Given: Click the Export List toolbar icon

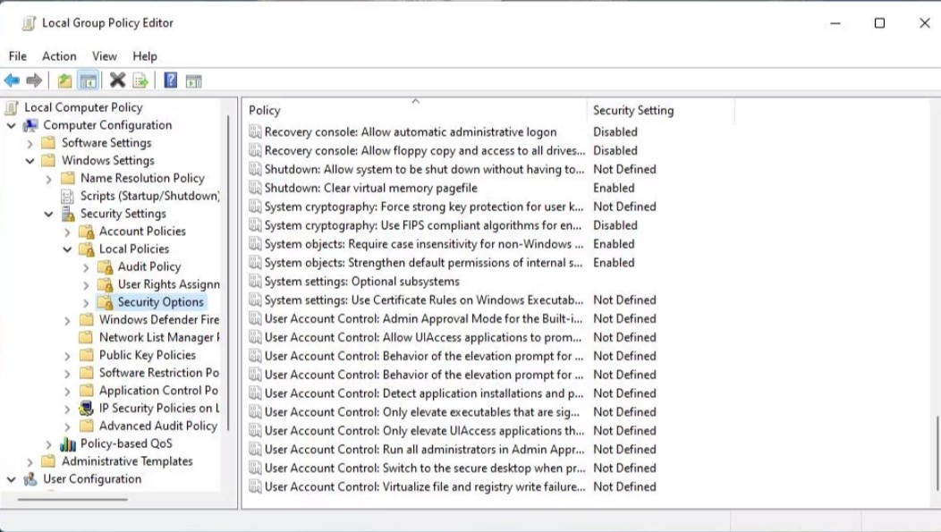Looking at the screenshot, I should pos(140,80).
